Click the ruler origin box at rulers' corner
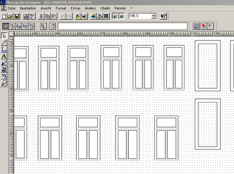Screen dimensions: 234x174 tap(11, 34)
